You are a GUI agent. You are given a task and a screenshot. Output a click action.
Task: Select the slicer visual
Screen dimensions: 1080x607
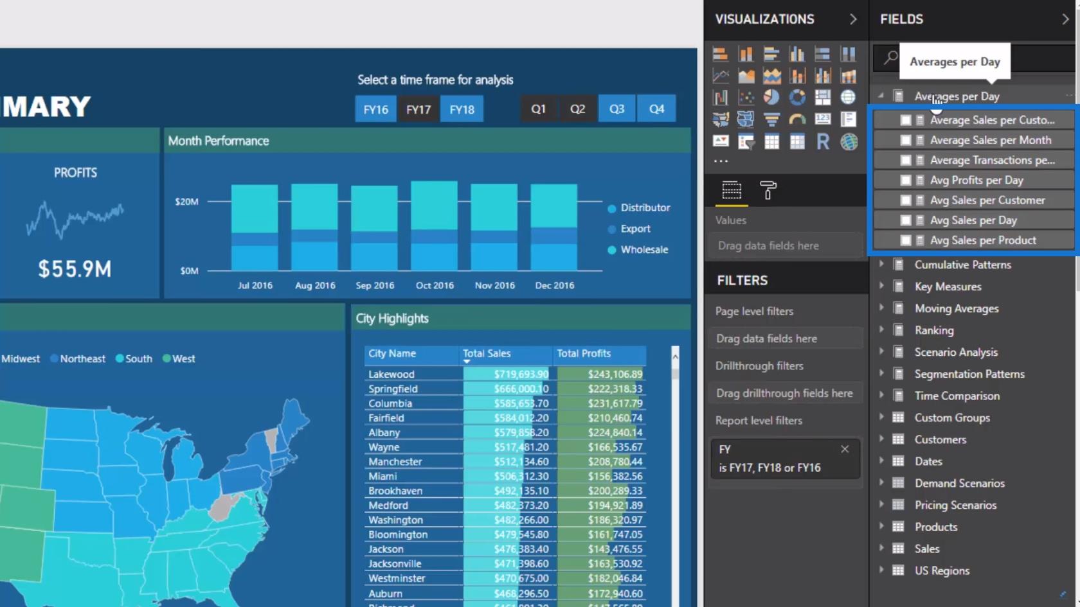coord(746,141)
